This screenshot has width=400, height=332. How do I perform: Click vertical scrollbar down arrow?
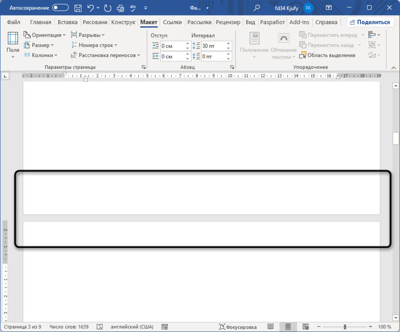pyautogui.click(x=396, y=318)
